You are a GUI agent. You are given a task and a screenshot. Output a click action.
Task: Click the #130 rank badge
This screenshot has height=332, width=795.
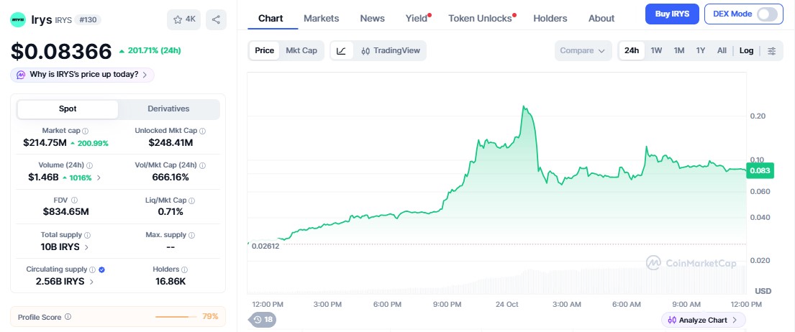coord(88,19)
